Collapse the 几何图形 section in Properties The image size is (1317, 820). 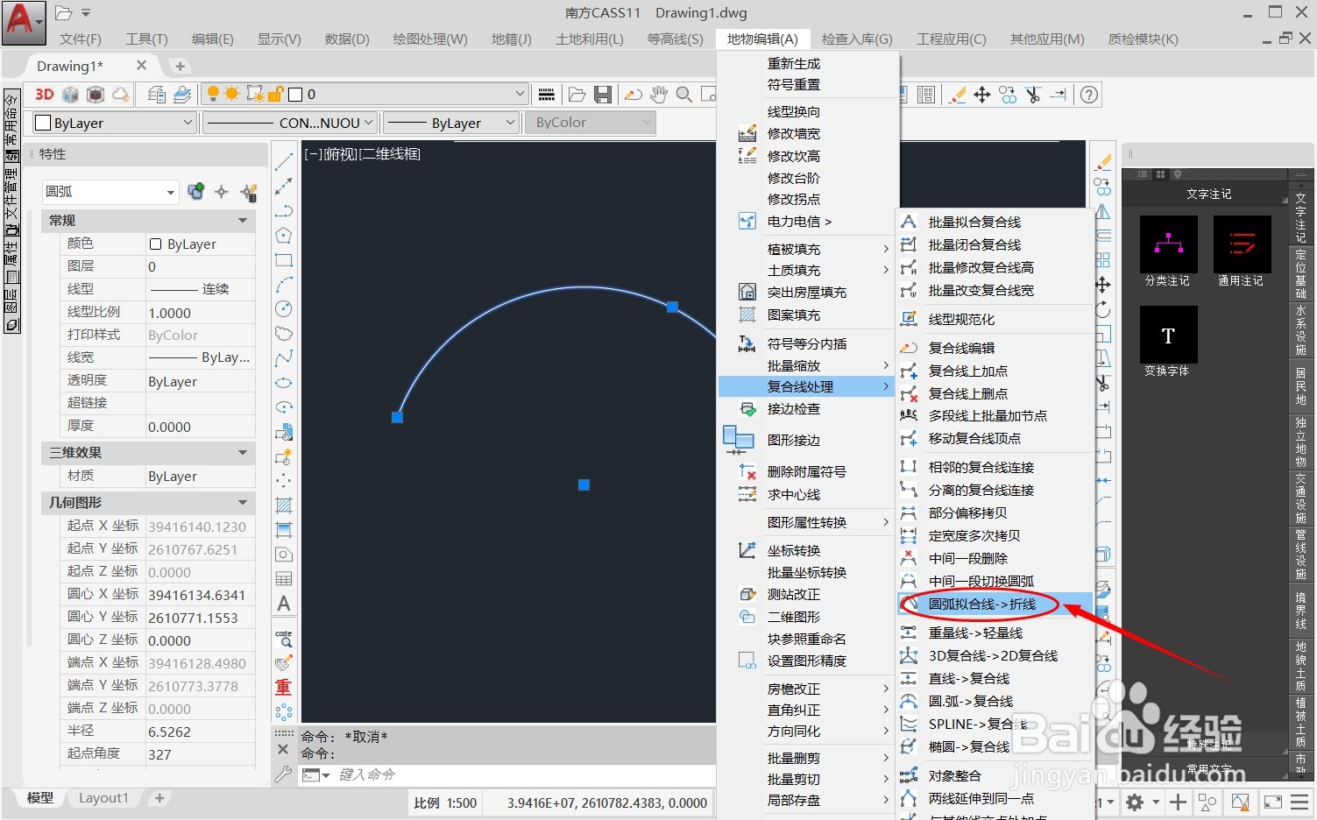click(243, 502)
